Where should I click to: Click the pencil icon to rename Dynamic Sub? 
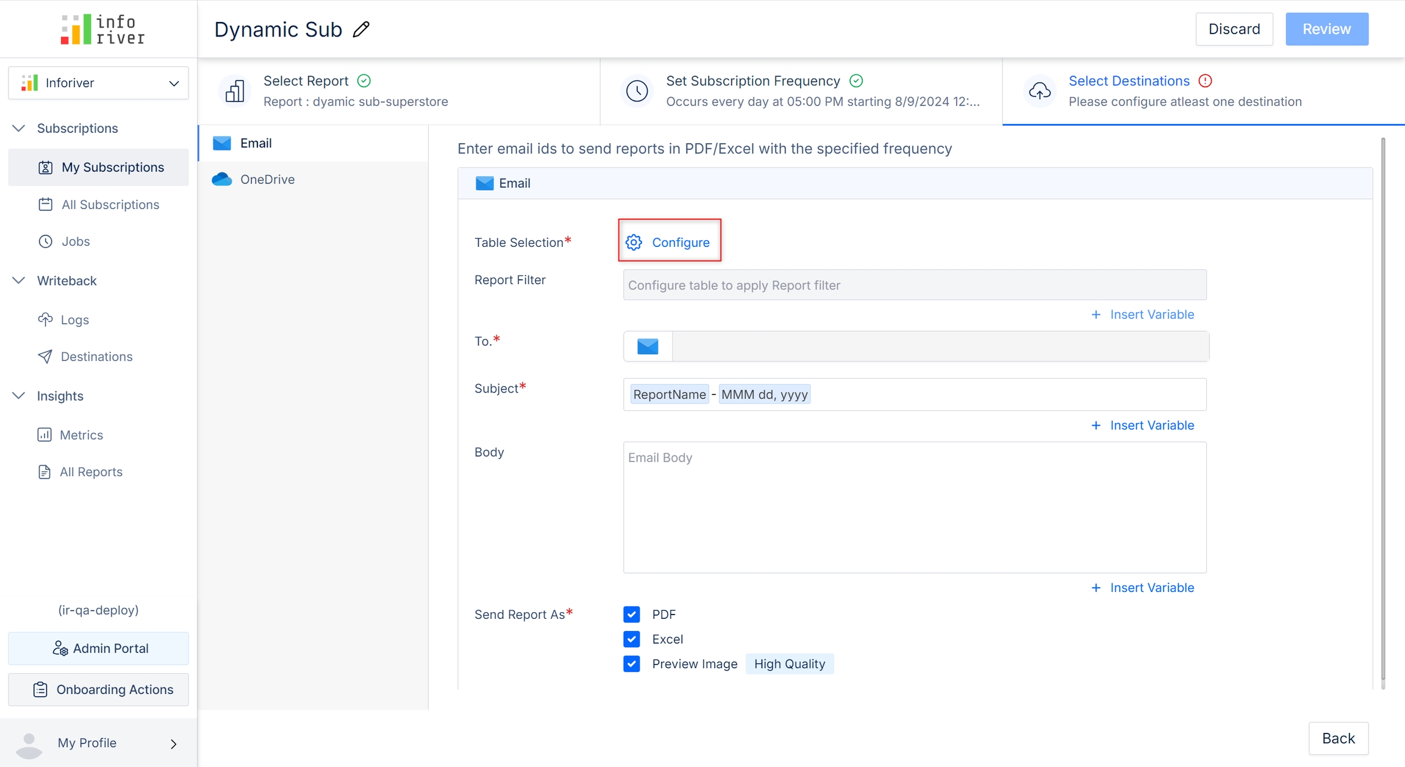[362, 29]
